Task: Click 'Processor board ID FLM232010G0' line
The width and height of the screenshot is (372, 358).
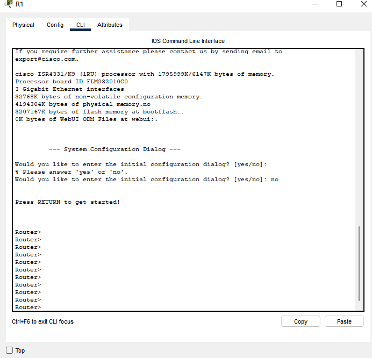Action: (x=71, y=82)
